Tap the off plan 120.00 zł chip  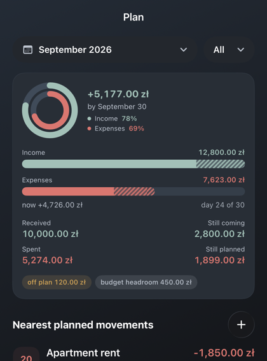tap(57, 282)
